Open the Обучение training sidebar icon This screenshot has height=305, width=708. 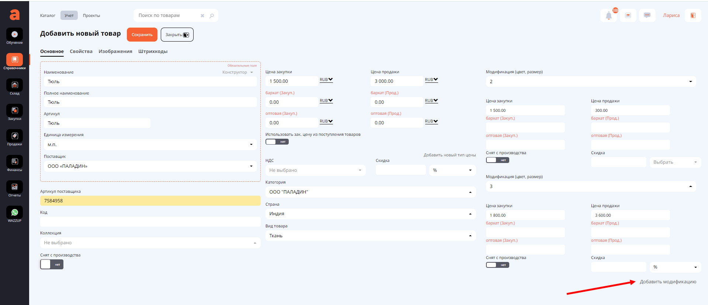click(x=14, y=35)
